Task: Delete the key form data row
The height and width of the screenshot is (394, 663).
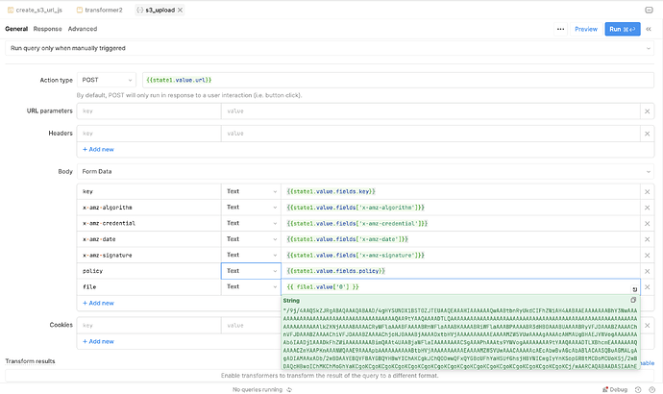Action: (x=647, y=191)
